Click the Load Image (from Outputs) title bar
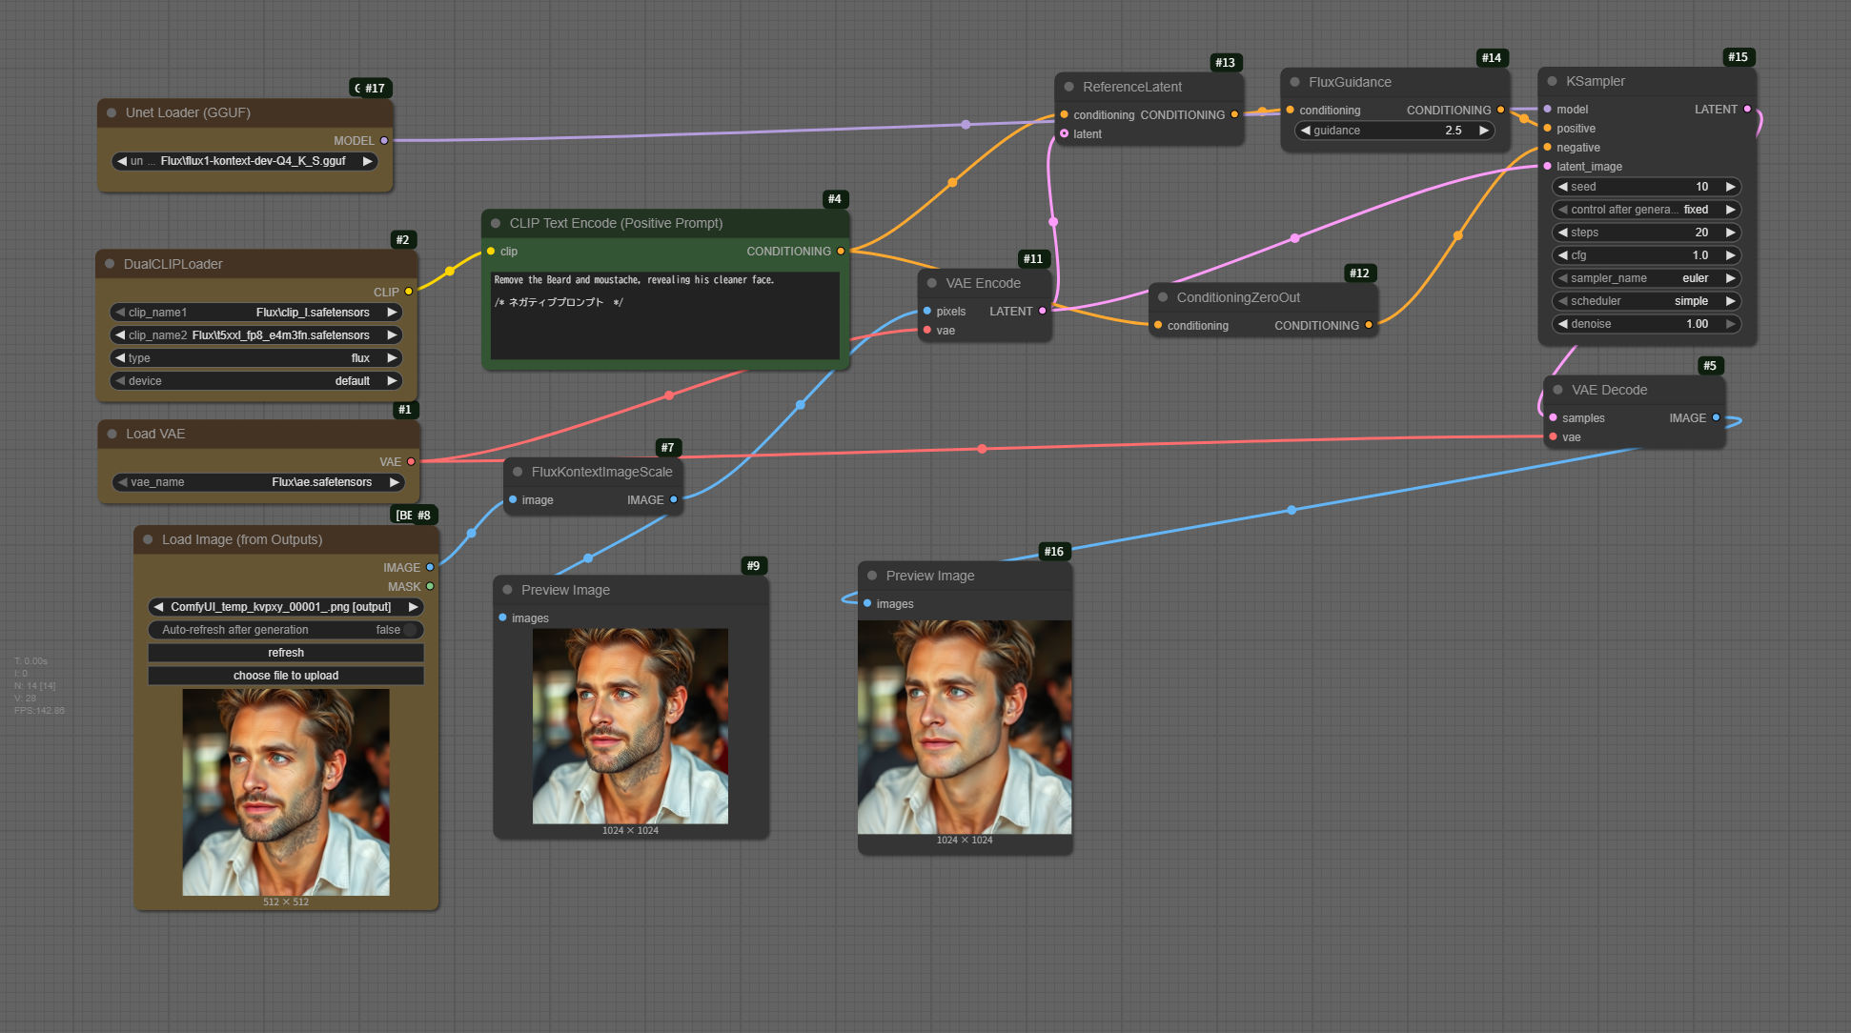The height and width of the screenshot is (1033, 1851). click(242, 539)
